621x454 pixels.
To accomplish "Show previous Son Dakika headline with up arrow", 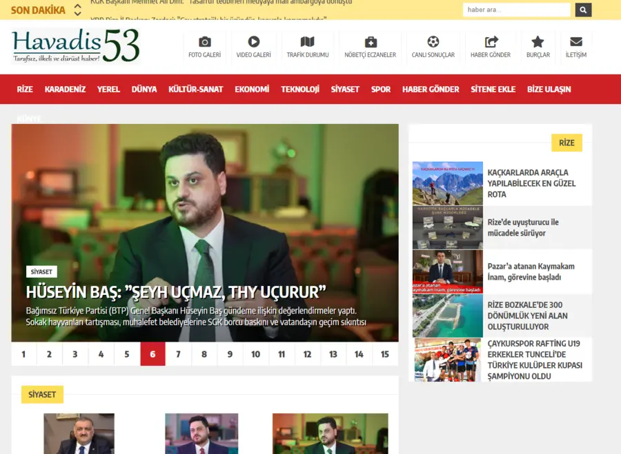I will point(77,6).
